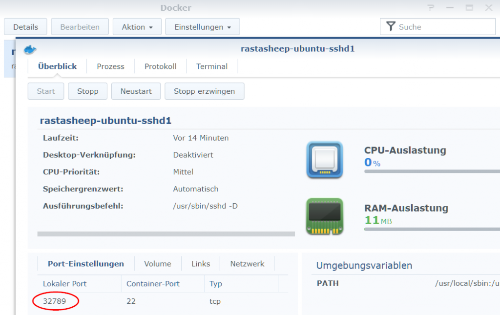This screenshot has height=315, width=500.
Task: Open the Aktion dropdown menu
Action: pyautogui.click(x=137, y=26)
